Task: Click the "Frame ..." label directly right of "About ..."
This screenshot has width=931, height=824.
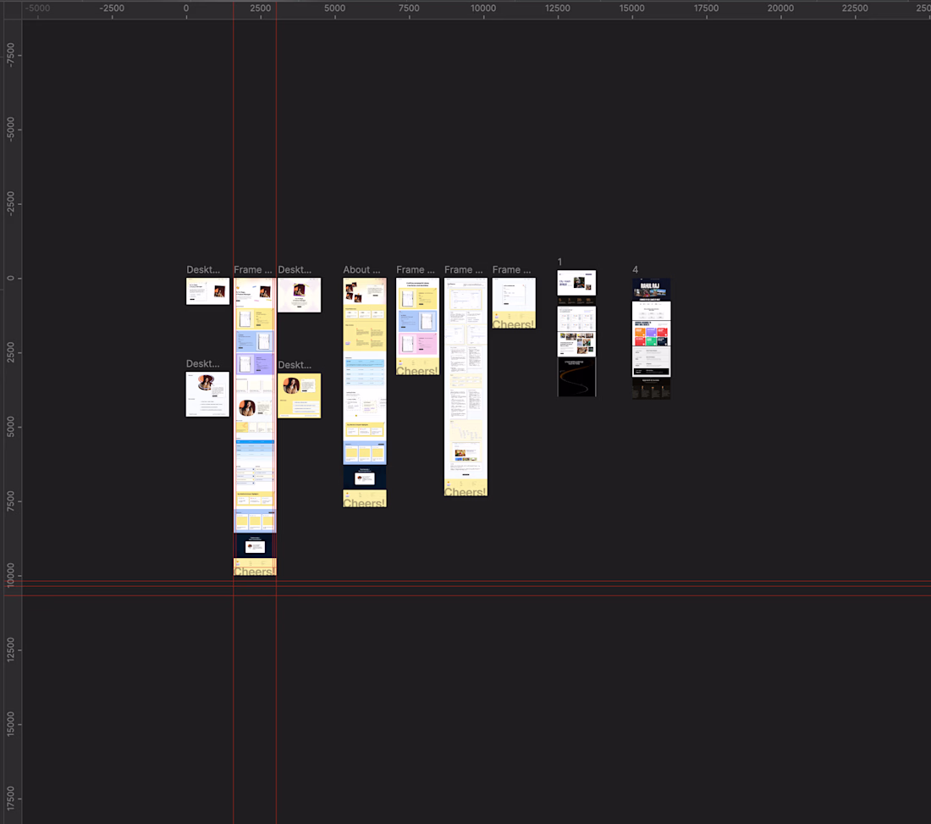Action: (416, 269)
